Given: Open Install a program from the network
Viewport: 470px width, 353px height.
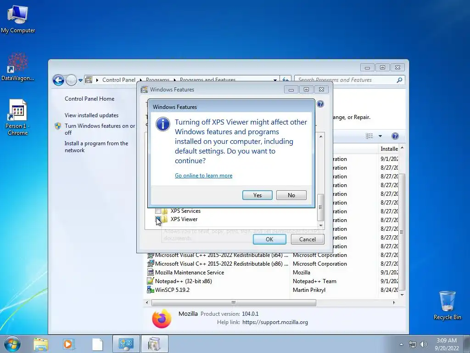Looking at the screenshot, I should 96,147.
